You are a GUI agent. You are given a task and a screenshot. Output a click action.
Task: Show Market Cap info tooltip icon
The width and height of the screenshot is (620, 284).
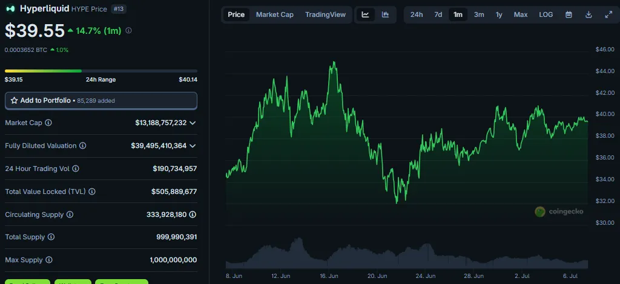click(48, 123)
